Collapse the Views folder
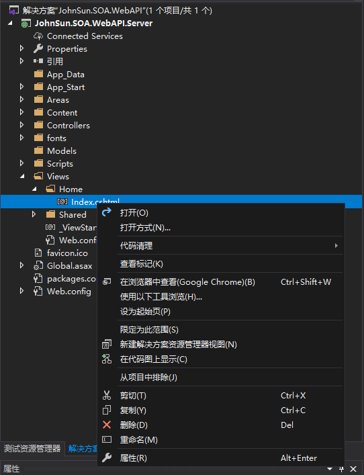The height and width of the screenshot is (475, 364). point(22,176)
